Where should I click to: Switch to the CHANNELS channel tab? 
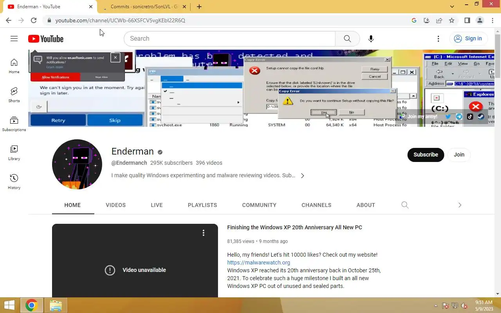pyautogui.click(x=316, y=205)
